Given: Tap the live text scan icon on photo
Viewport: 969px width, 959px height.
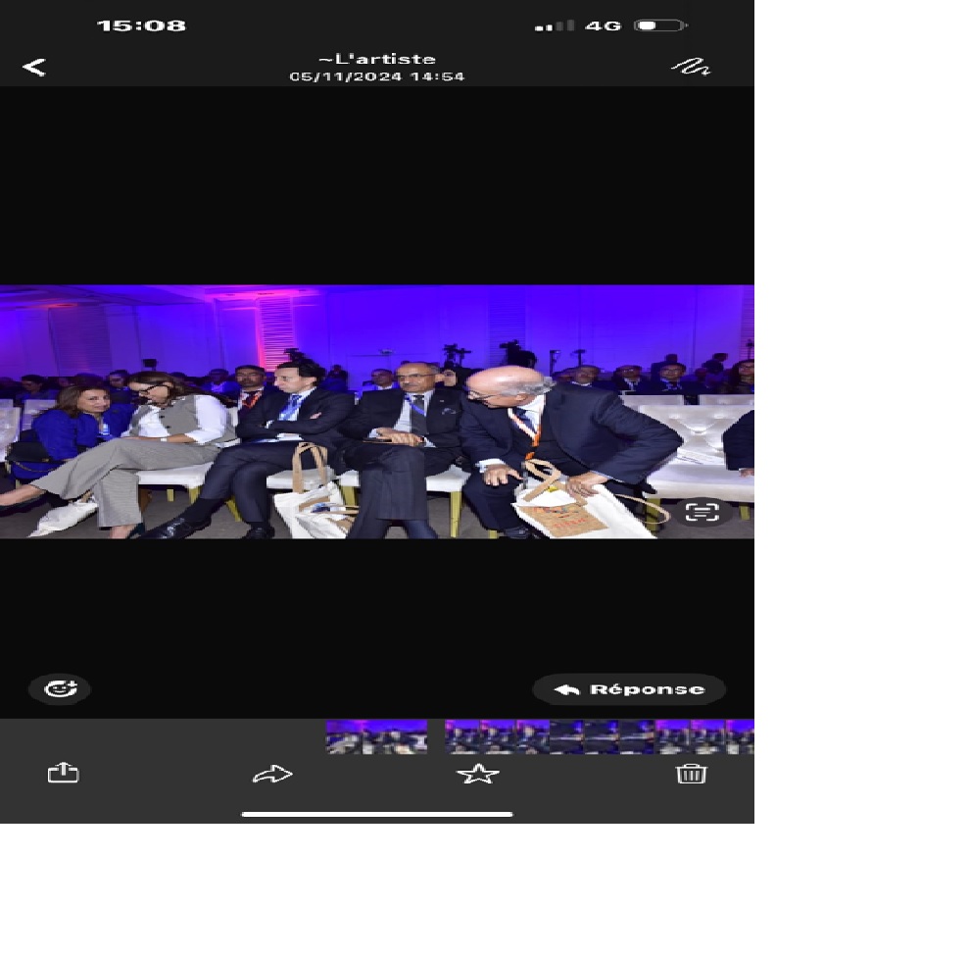Looking at the screenshot, I should point(702,512).
